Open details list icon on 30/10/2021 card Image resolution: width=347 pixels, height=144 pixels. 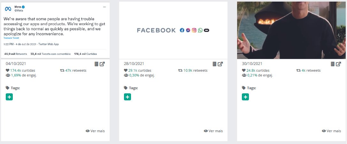[x=333, y=64]
